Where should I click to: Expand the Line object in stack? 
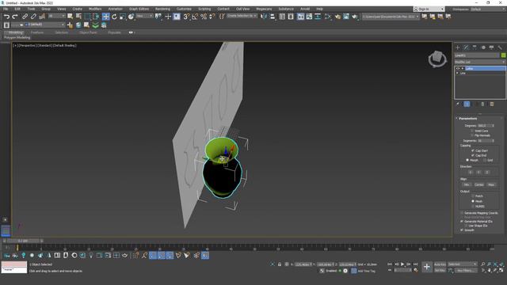point(458,74)
